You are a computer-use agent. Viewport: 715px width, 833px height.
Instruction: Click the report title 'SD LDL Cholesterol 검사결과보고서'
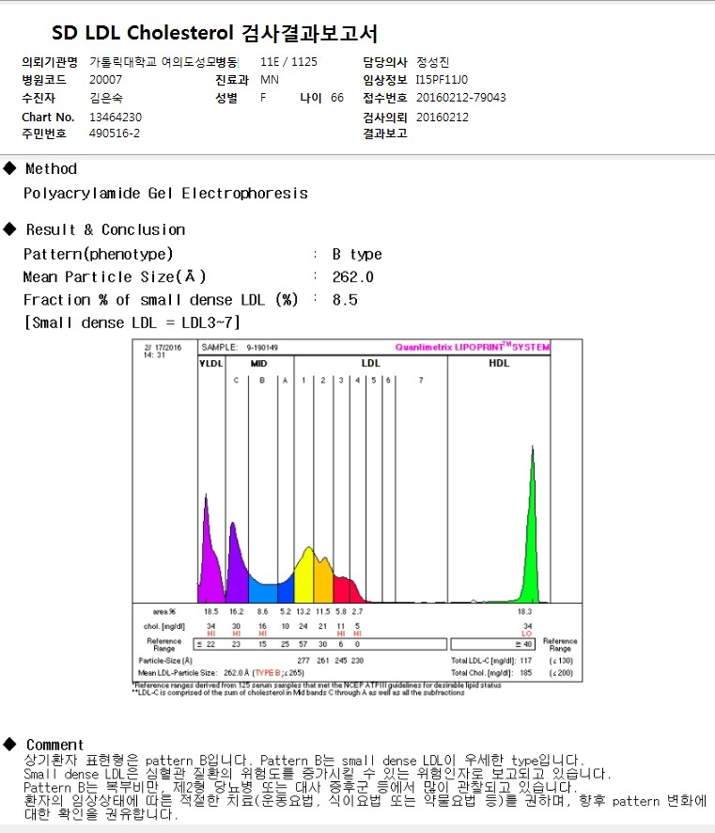[214, 34]
